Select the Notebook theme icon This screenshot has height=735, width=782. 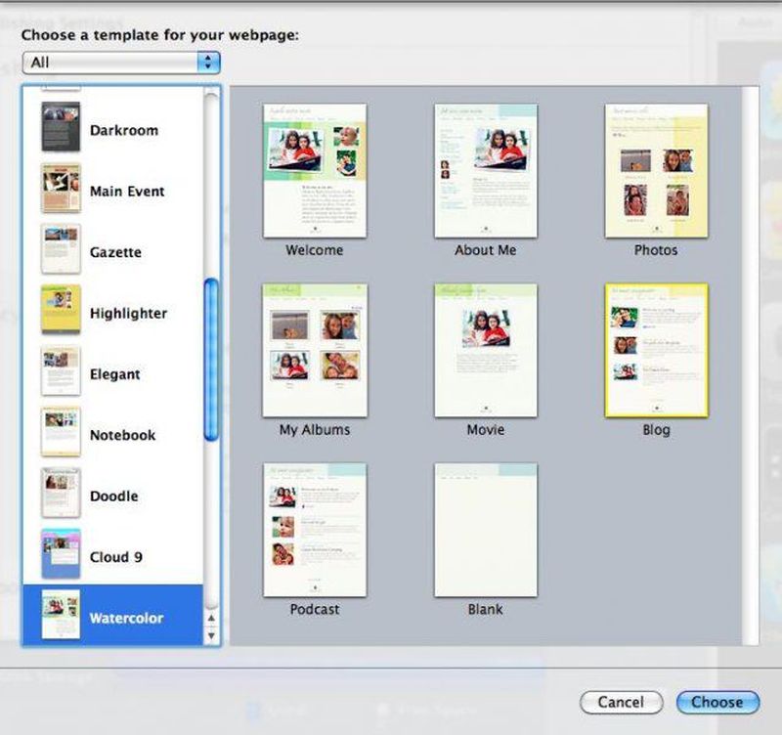(61, 433)
